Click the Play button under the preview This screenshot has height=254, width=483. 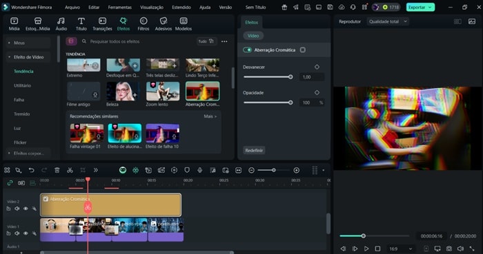(x=366, y=248)
